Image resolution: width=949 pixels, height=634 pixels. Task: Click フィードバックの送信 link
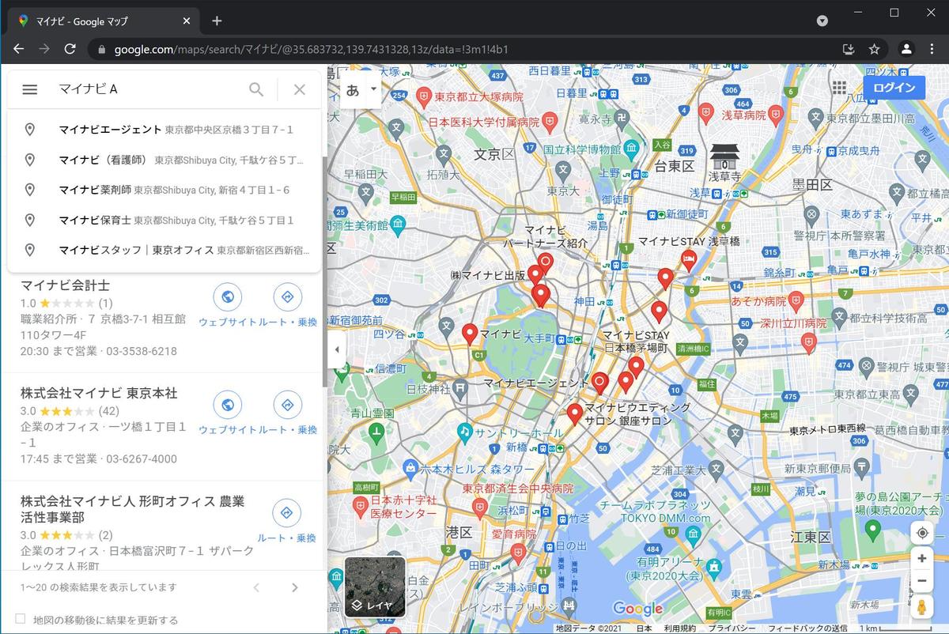click(x=807, y=628)
